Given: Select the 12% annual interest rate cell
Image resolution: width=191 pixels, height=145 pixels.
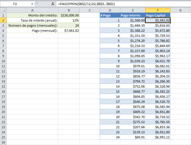Looking at the screenshot, I should pyautogui.click(x=69, y=20).
